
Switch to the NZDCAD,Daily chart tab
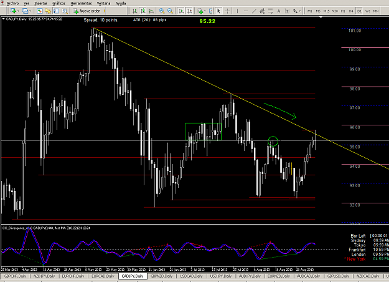coord(368,276)
